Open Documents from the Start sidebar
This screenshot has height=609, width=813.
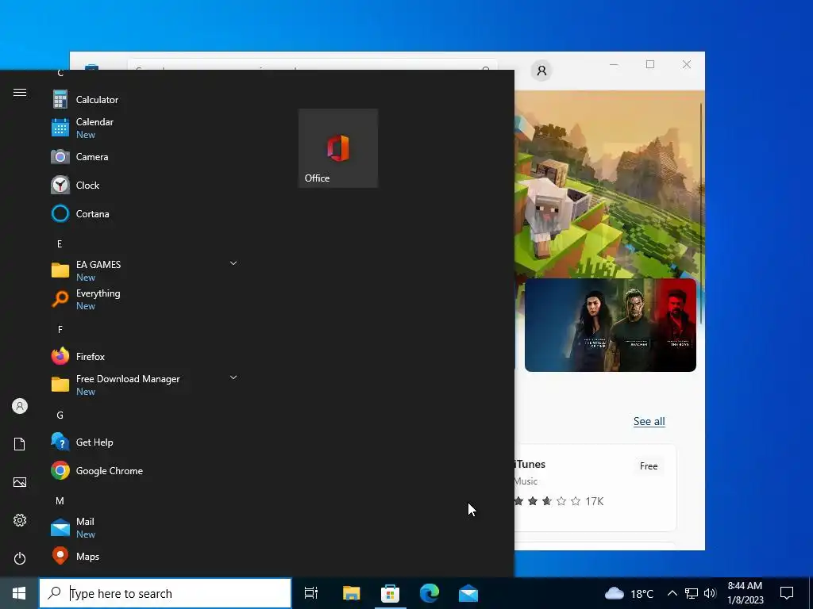20,444
